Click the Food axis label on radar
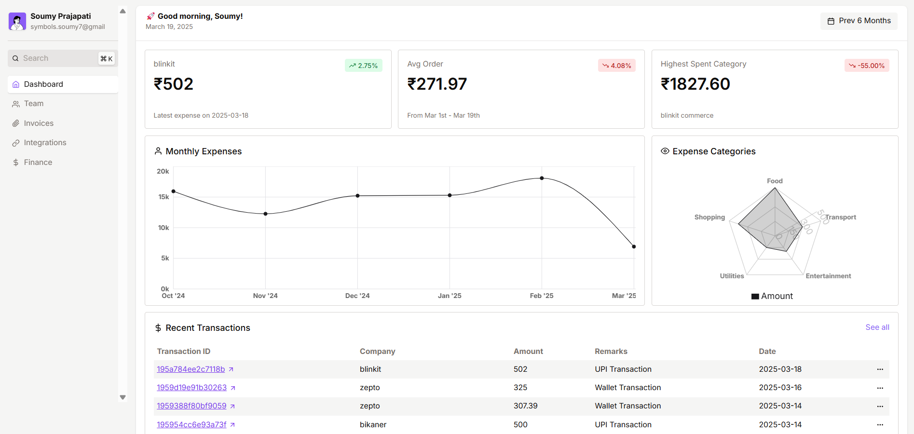The width and height of the screenshot is (914, 434). point(775,181)
